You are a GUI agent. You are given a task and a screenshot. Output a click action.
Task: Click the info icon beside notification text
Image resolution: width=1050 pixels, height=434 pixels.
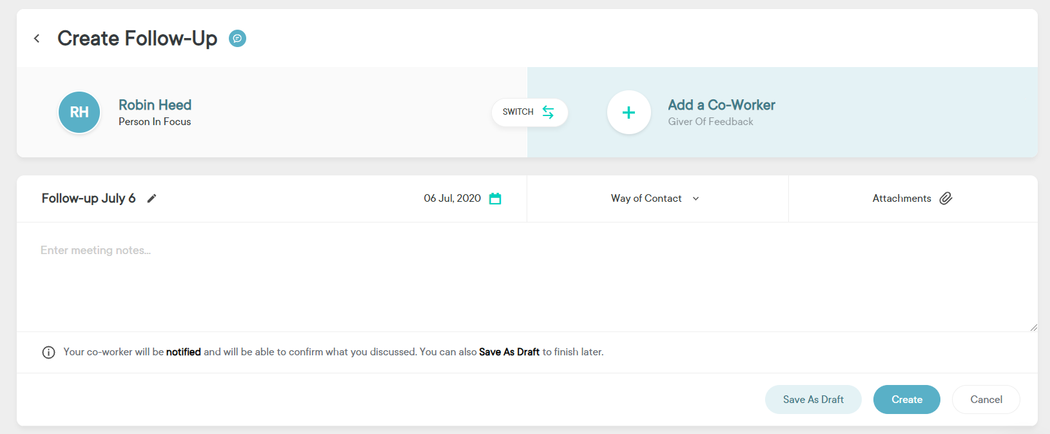pyautogui.click(x=48, y=352)
